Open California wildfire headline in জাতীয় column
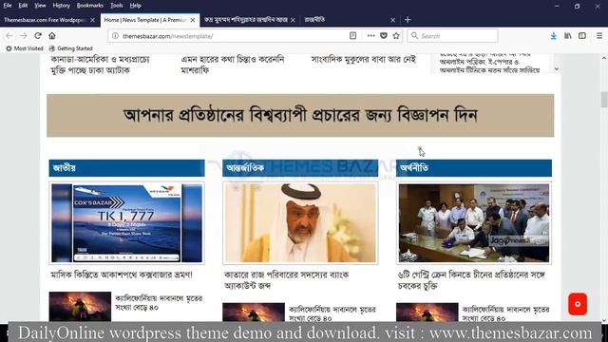608x342 pixels. pyautogui.click(x=159, y=303)
